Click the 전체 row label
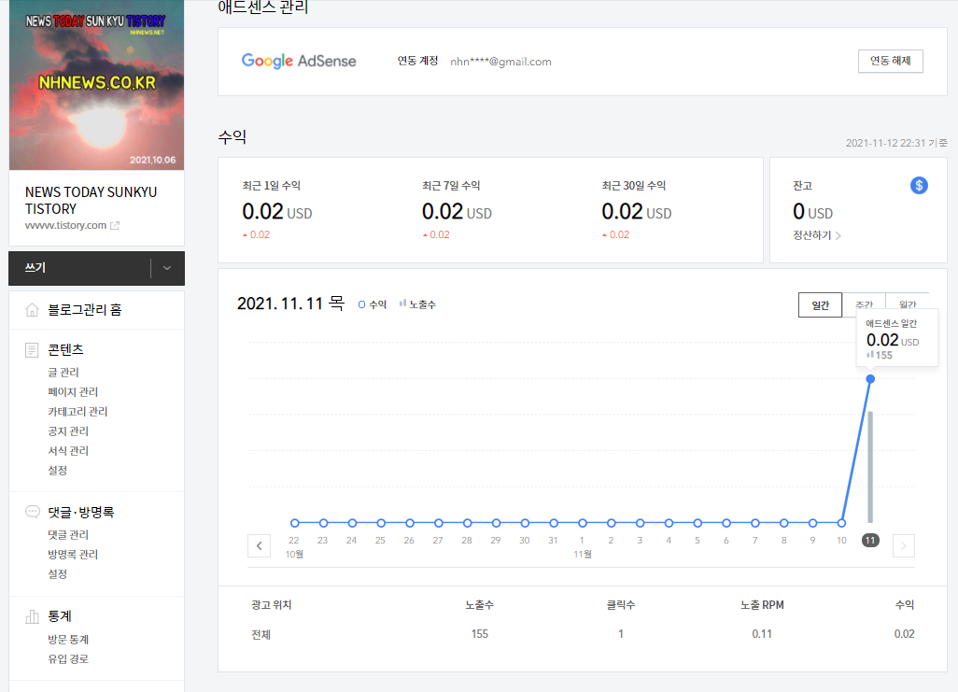This screenshot has height=692, width=958. click(x=261, y=634)
